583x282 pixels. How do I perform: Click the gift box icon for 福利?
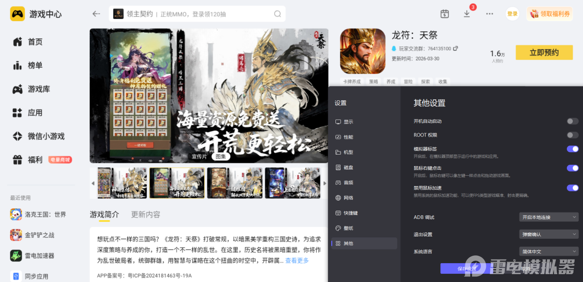17,160
